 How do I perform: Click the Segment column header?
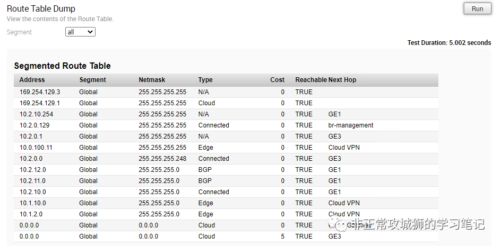tap(92, 80)
